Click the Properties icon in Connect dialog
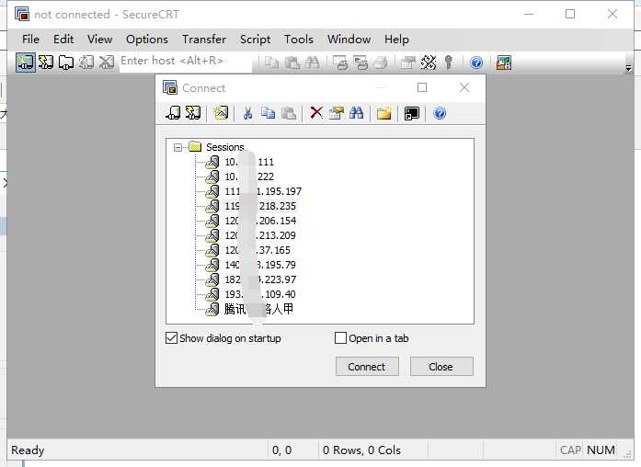 336,113
